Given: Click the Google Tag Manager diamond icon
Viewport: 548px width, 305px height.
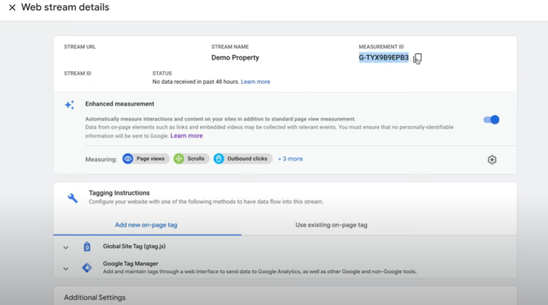Looking at the screenshot, I should coord(87,267).
